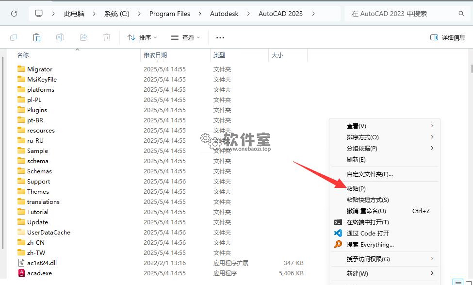This screenshot has height=285, width=473.
Task: Expand chevron after Autodesk breadcrumb
Action: point(248,14)
